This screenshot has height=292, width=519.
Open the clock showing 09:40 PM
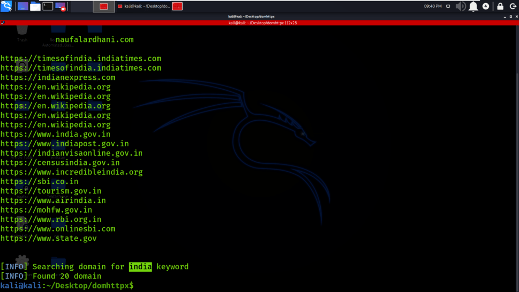pos(433,6)
